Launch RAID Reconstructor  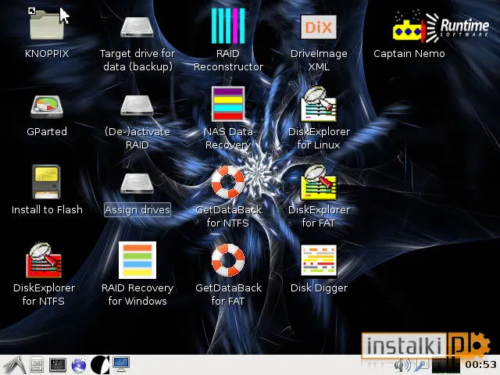228,26
